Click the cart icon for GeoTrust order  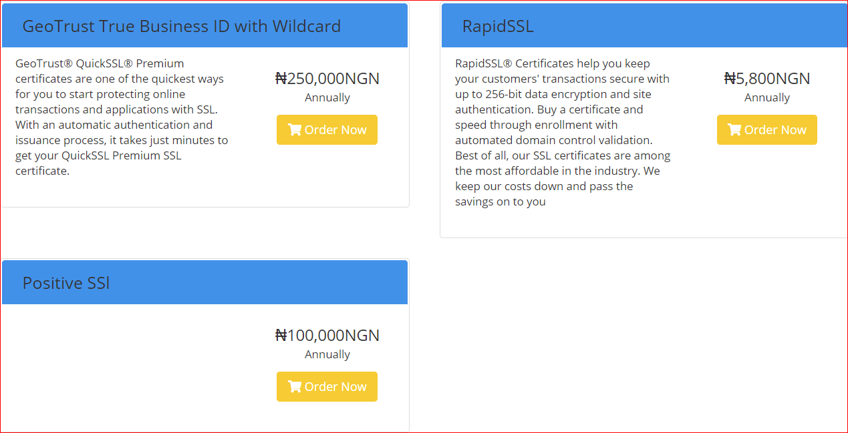point(295,130)
